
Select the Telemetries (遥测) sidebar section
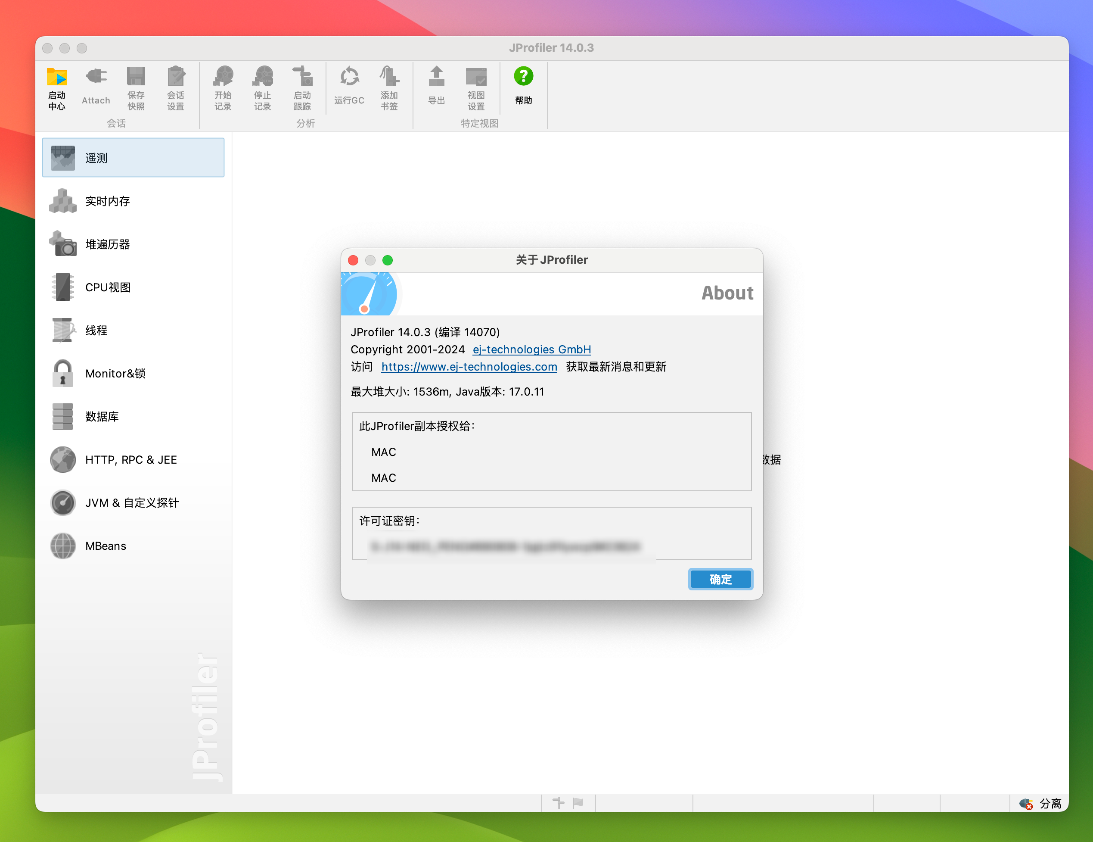point(133,158)
